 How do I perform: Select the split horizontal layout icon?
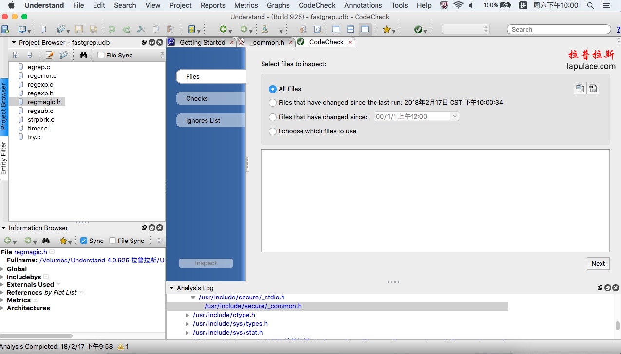coord(350,29)
